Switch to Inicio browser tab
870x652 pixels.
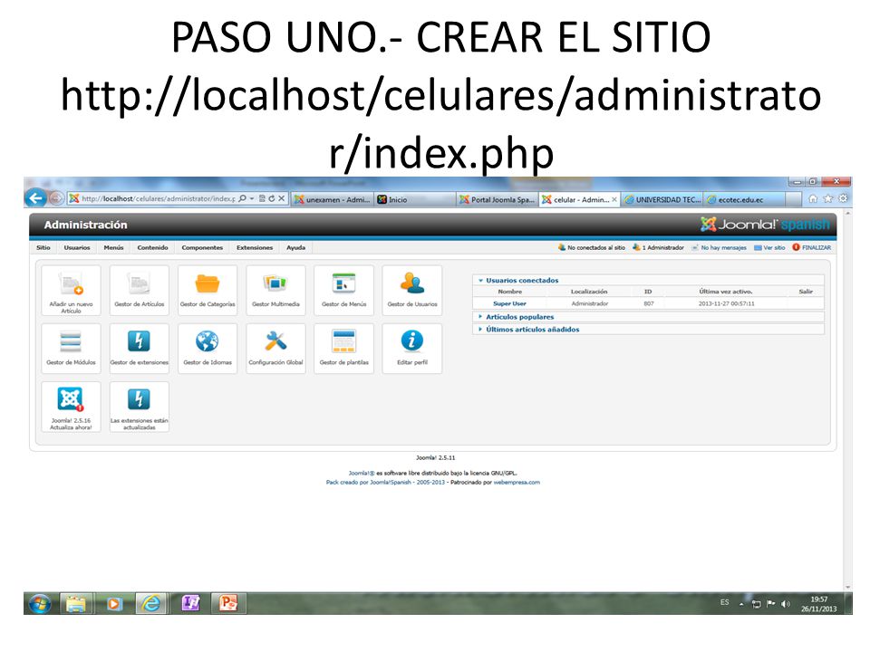pyautogui.click(x=414, y=199)
